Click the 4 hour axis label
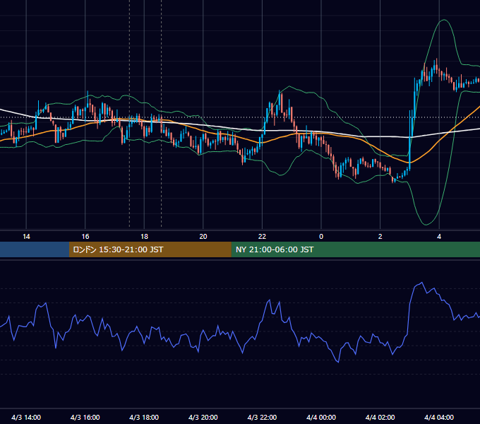 coord(439,237)
